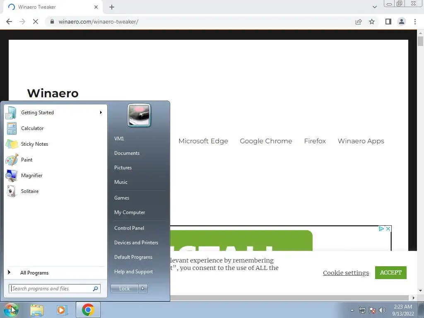Open Chrome three-dot menu
The height and width of the screenshot is (318, 424).
click(x=415, y=22)
